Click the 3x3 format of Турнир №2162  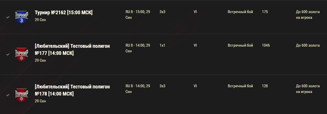[162, 12]
